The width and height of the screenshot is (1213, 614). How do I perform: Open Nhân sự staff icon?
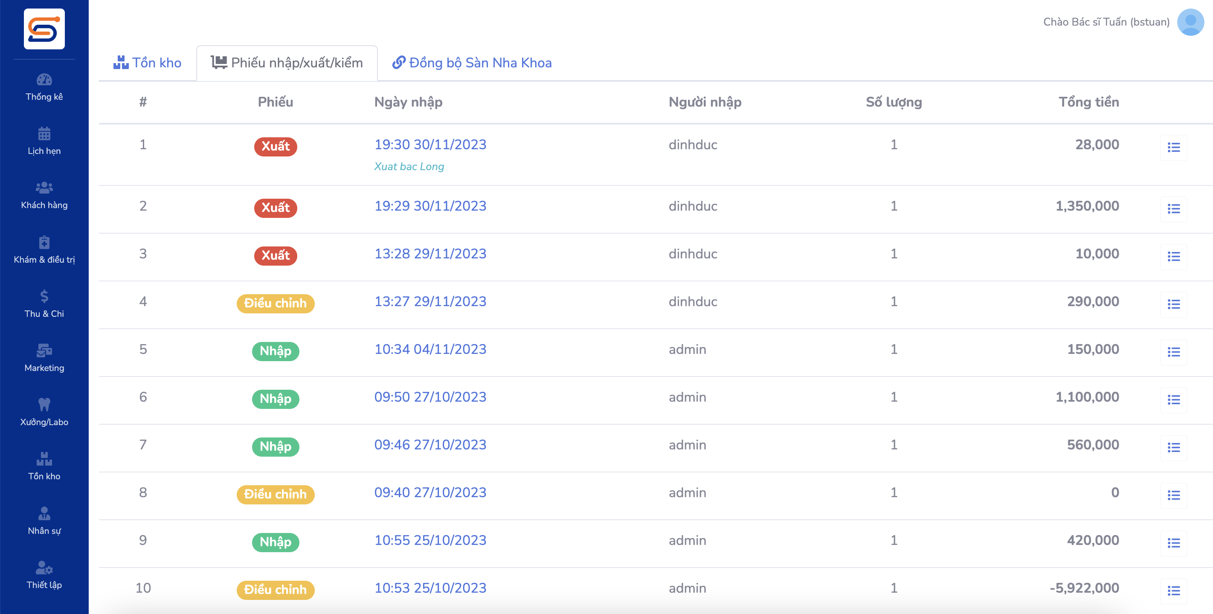pos(44,514)
